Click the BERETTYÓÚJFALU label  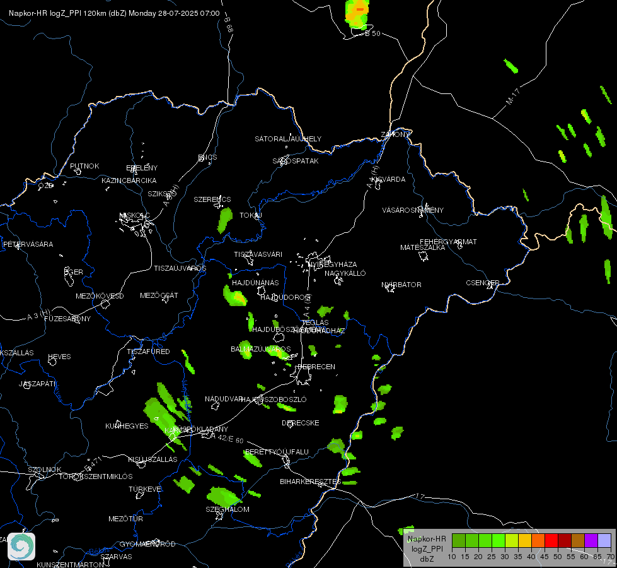(x=277, y=452)
